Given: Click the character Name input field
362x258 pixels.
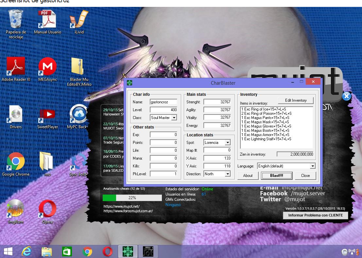Looking at the screenshot, I should pos(164,102).
